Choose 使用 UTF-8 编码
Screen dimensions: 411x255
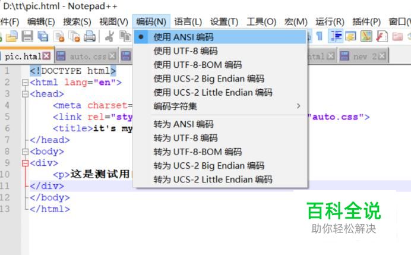tap(220, 51)
